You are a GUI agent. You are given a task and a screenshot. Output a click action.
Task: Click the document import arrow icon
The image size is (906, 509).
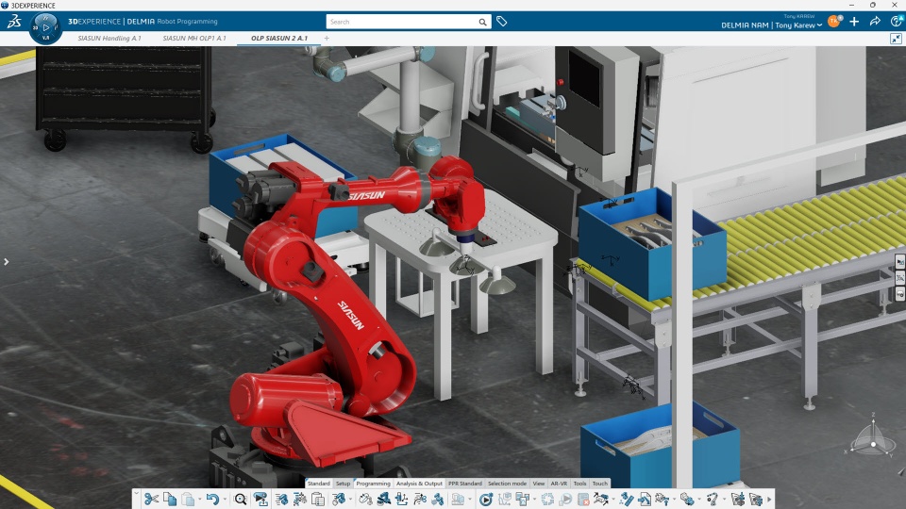[x=645, y=500]
